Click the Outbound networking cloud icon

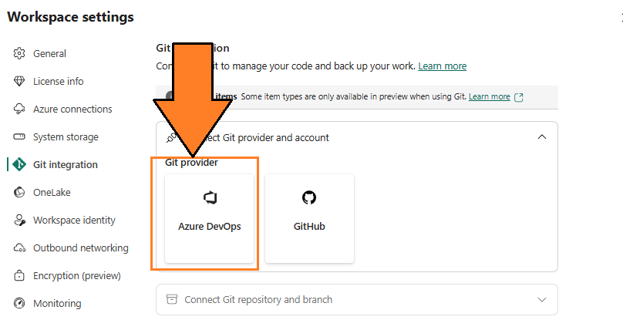[20, 248]
